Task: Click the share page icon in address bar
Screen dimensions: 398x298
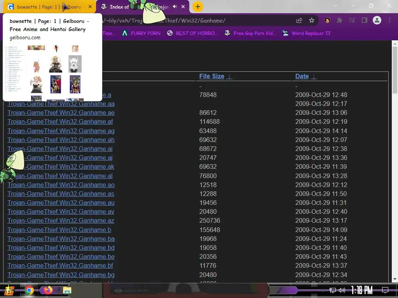Action: 299,21
